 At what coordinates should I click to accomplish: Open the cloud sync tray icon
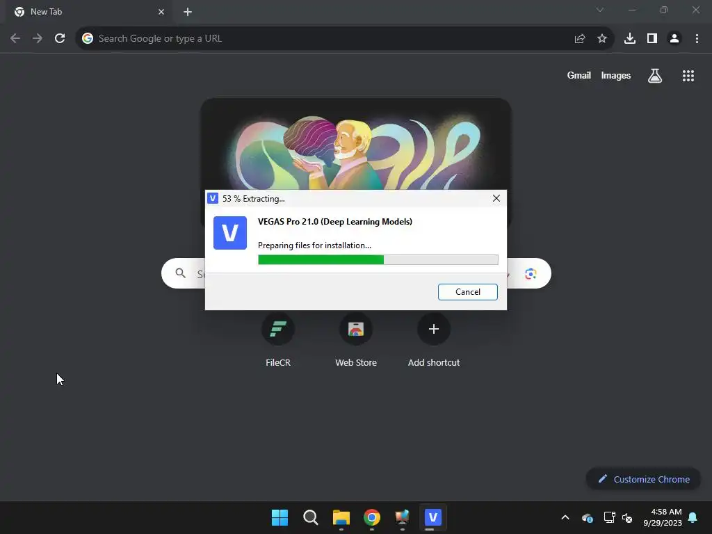(587, 517)
